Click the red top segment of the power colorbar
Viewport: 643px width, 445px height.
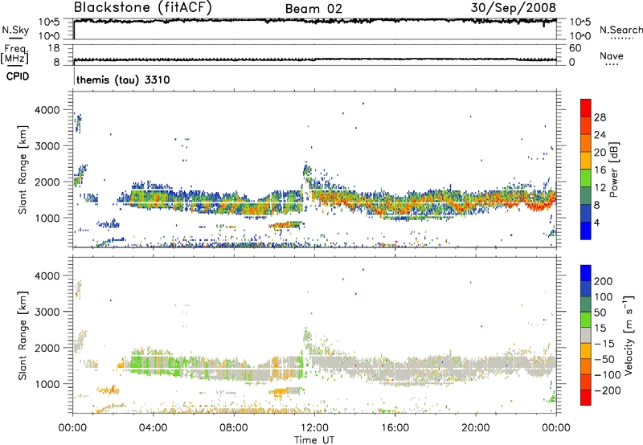pos(586,108)
